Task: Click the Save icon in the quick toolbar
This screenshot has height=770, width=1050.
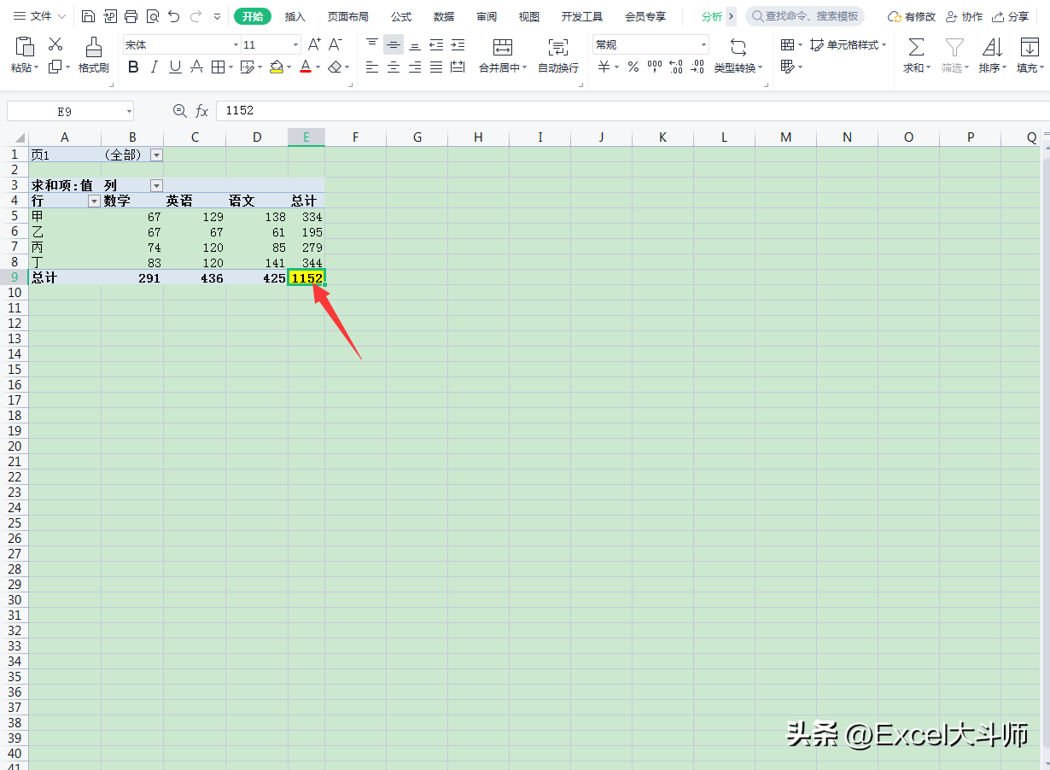Action: (89, 16)
